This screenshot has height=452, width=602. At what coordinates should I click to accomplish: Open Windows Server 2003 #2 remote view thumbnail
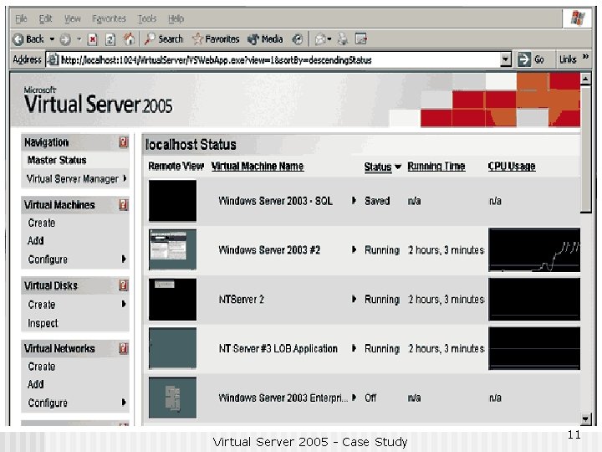(172, 249)
